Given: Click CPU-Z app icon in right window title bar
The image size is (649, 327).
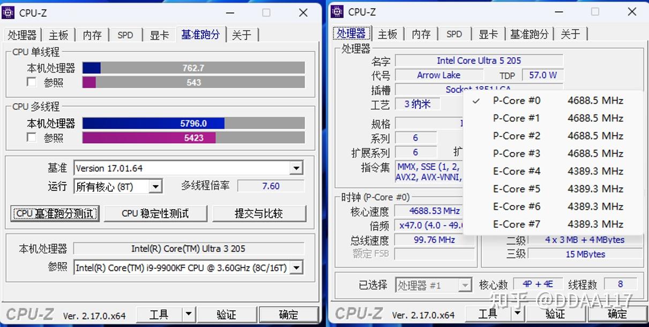Looking at the screenshot, I should (x=337, y=11).
